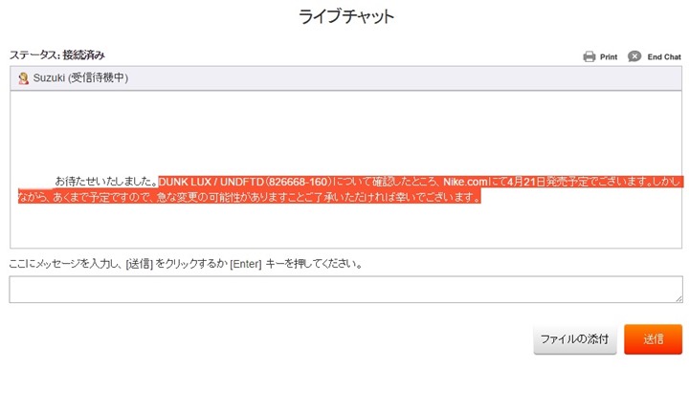
Task: Click the End Chat speech bubble icon
Action: [634, 56]
